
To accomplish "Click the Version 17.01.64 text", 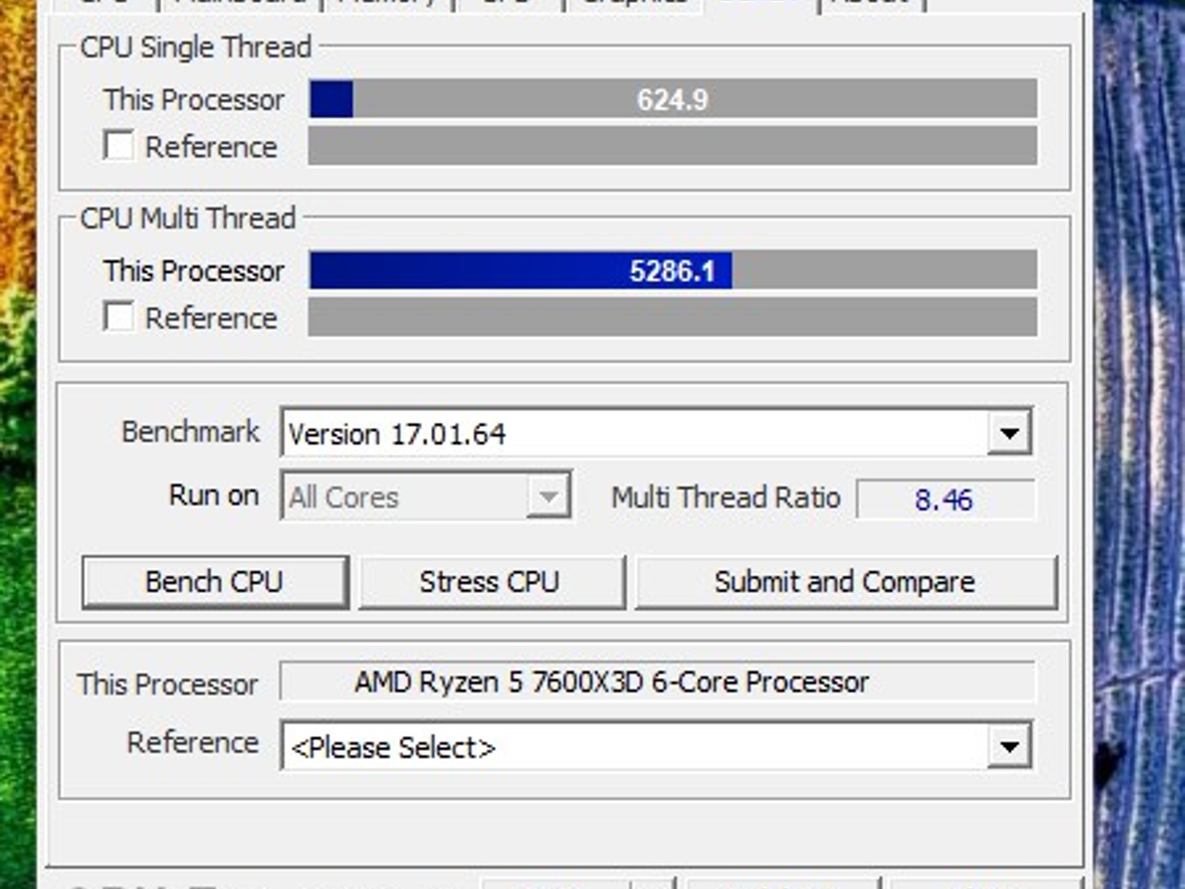I will [x=397, y=434].
